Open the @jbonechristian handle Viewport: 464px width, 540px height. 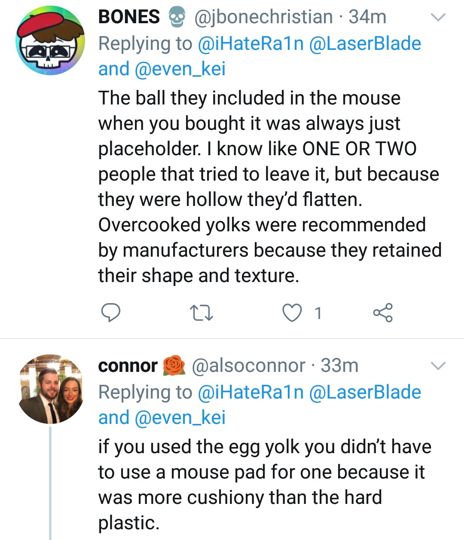264,17
